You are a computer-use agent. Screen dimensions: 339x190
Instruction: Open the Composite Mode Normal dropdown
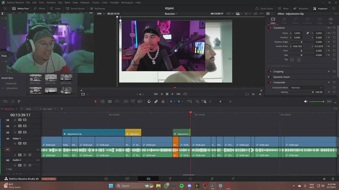pos(306,88)
